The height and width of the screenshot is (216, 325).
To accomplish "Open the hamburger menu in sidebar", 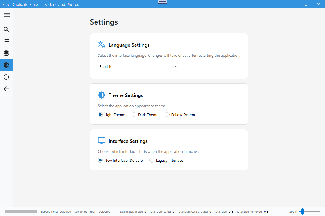I will click(x=6, y=15).
